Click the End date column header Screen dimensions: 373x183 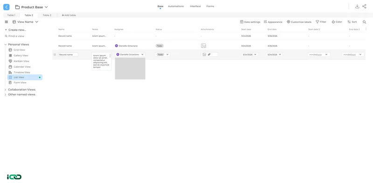272,29
